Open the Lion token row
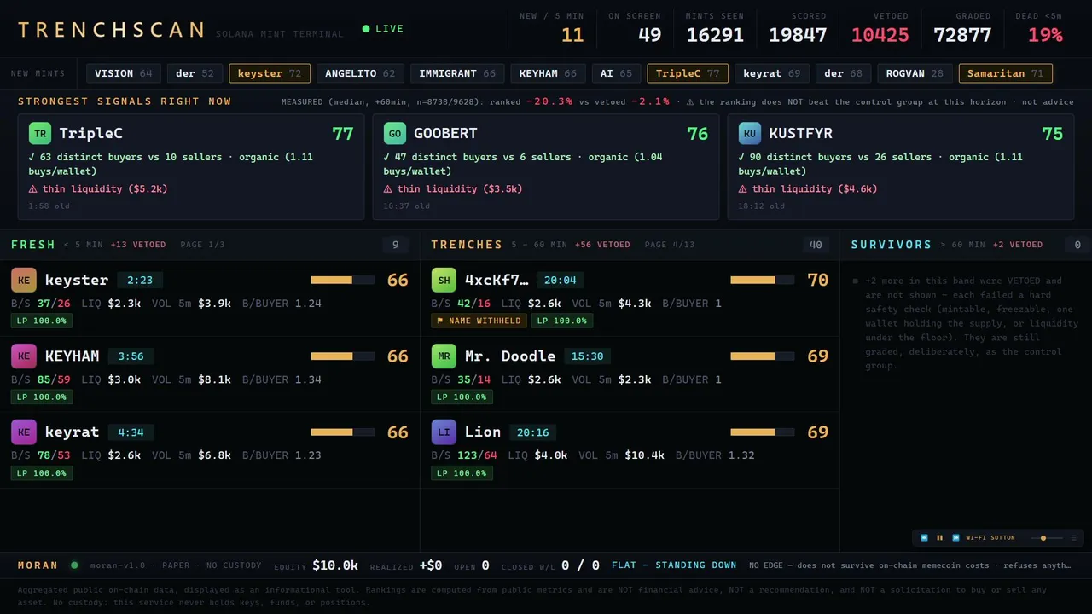1092x614 pixels. (630, 450)
